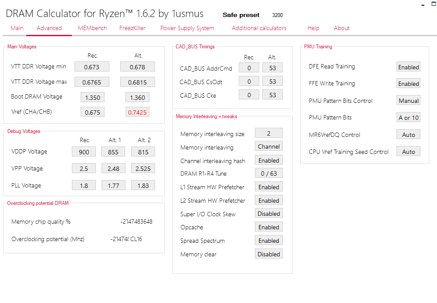Select VPP Voltage Rec. value 2.5

point(84,169)
